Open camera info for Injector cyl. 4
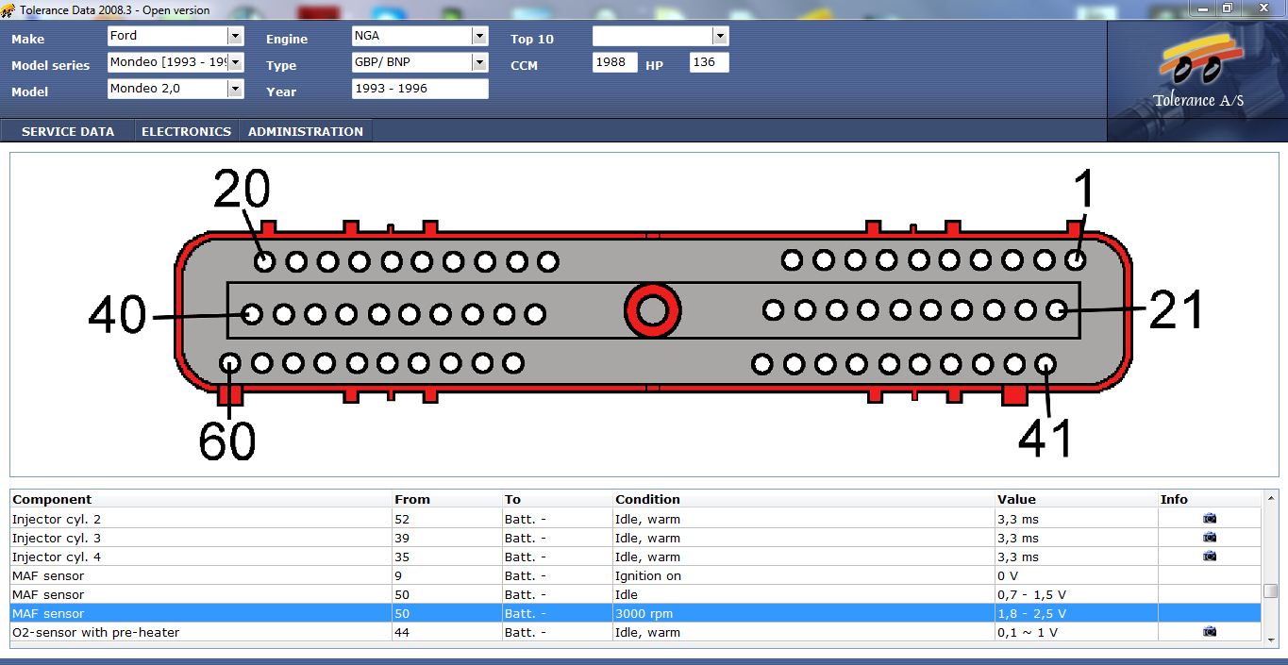This screenshot has height=665, width=1288. [1210, 557]
